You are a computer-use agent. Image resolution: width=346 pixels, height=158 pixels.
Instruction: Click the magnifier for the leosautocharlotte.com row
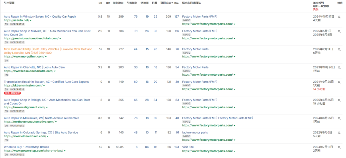pos(339,68)
